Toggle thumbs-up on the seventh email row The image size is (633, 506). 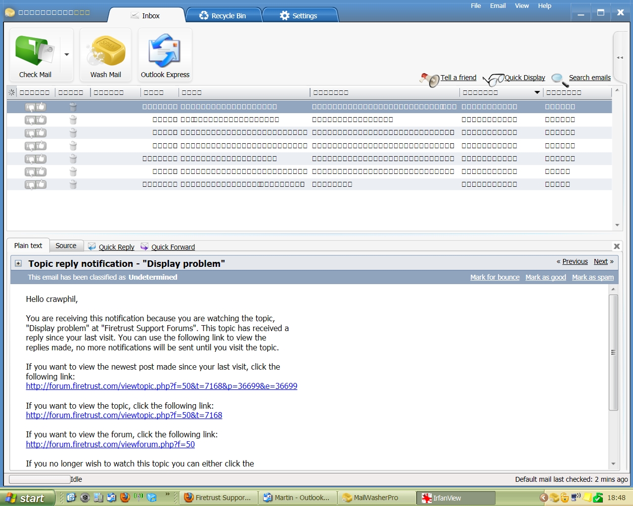pyautogui.click(x=41, y=184)
